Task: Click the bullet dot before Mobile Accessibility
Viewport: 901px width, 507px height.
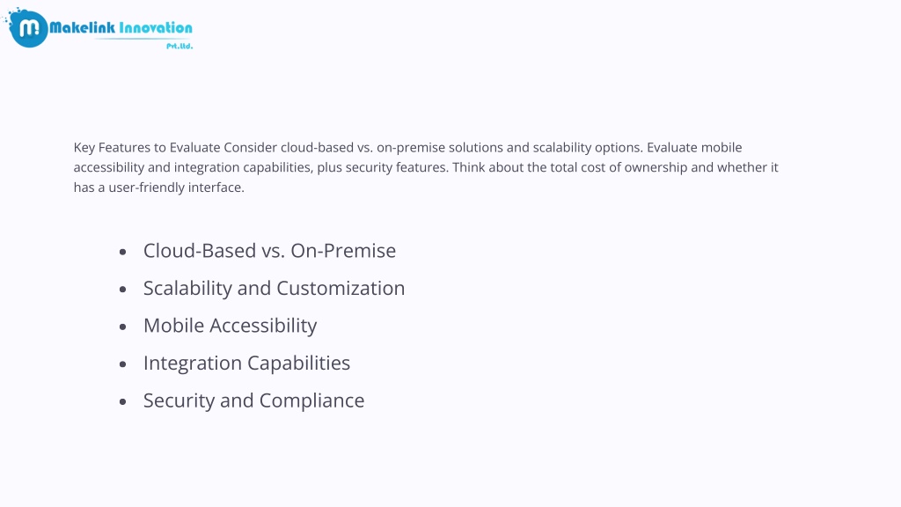Action: [x=122, y=327]
